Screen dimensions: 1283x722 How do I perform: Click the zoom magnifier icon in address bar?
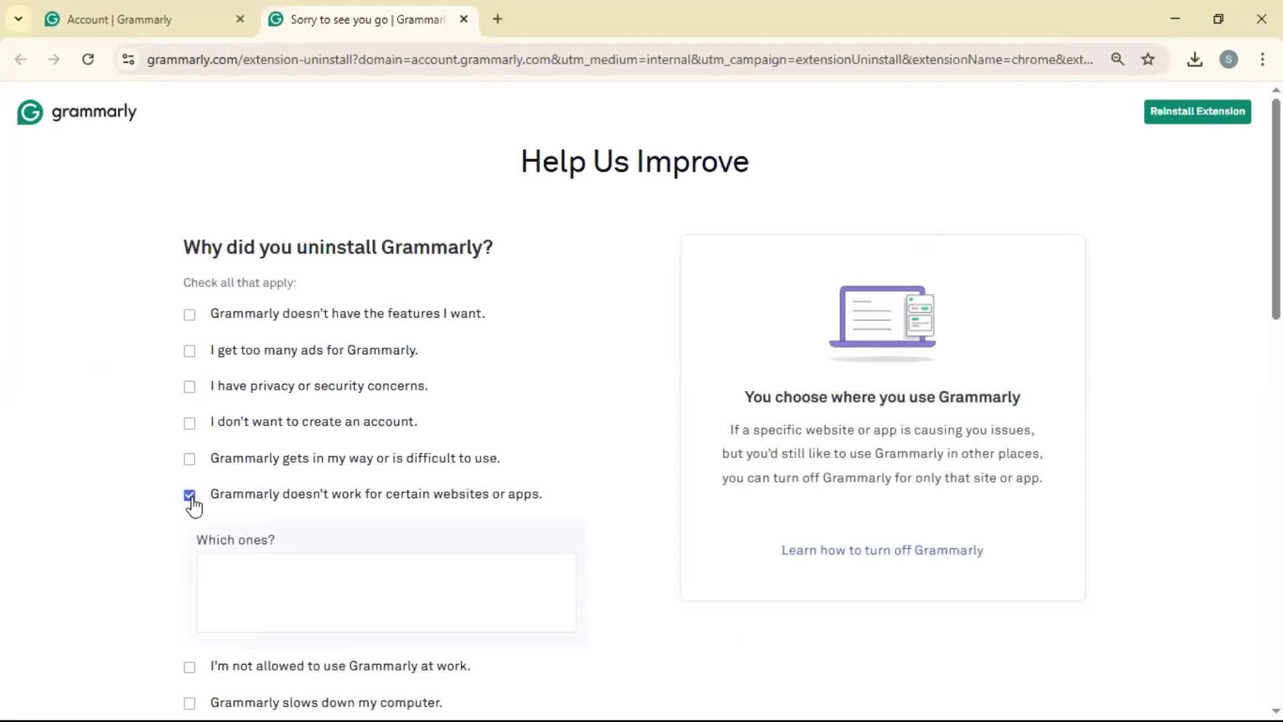1117,59
